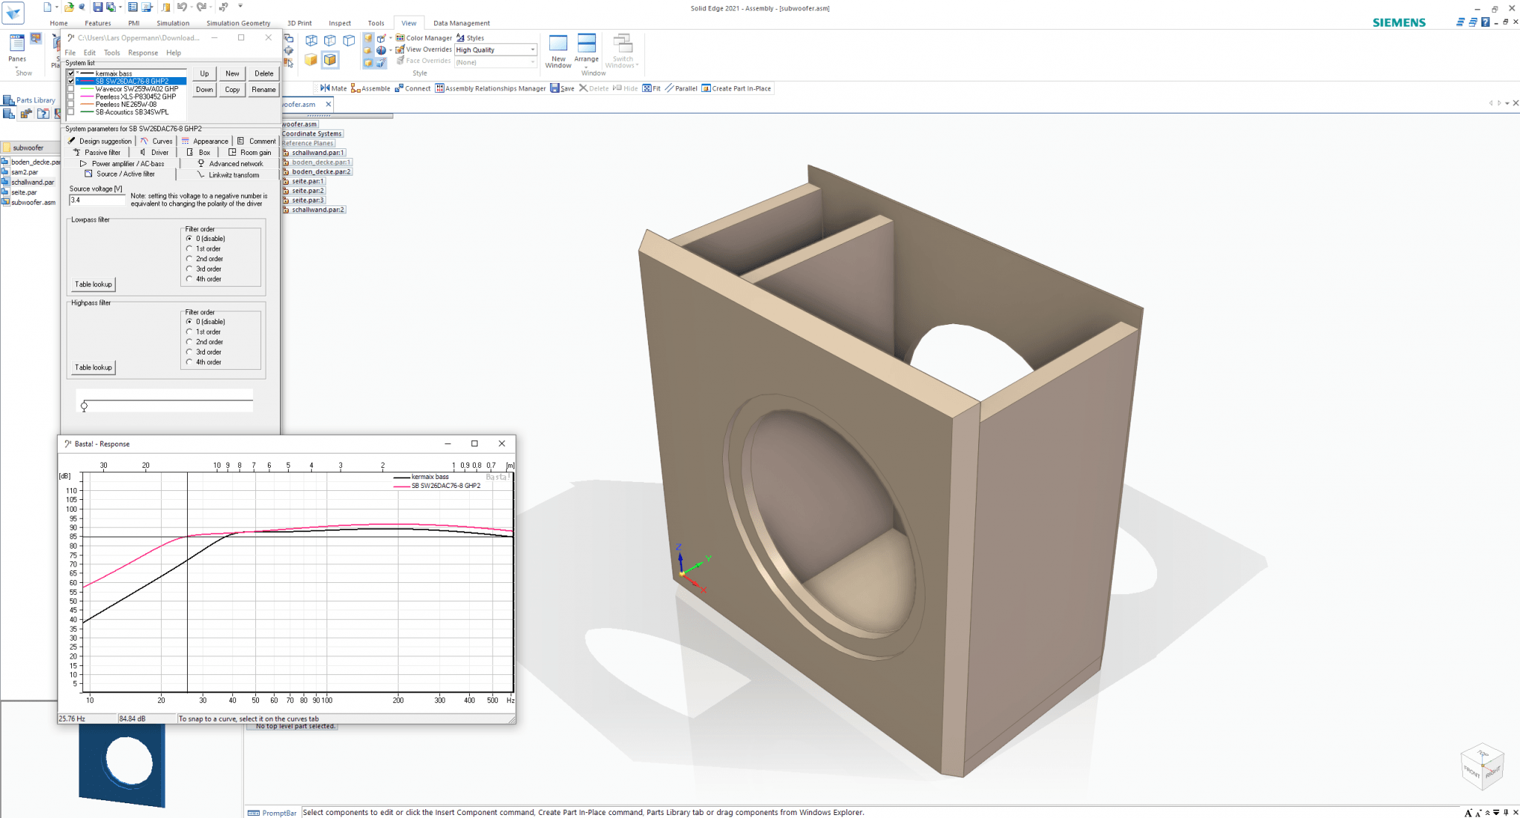Click the Up button in system list
1520x818 pixels.
click(x=204, y=73)
